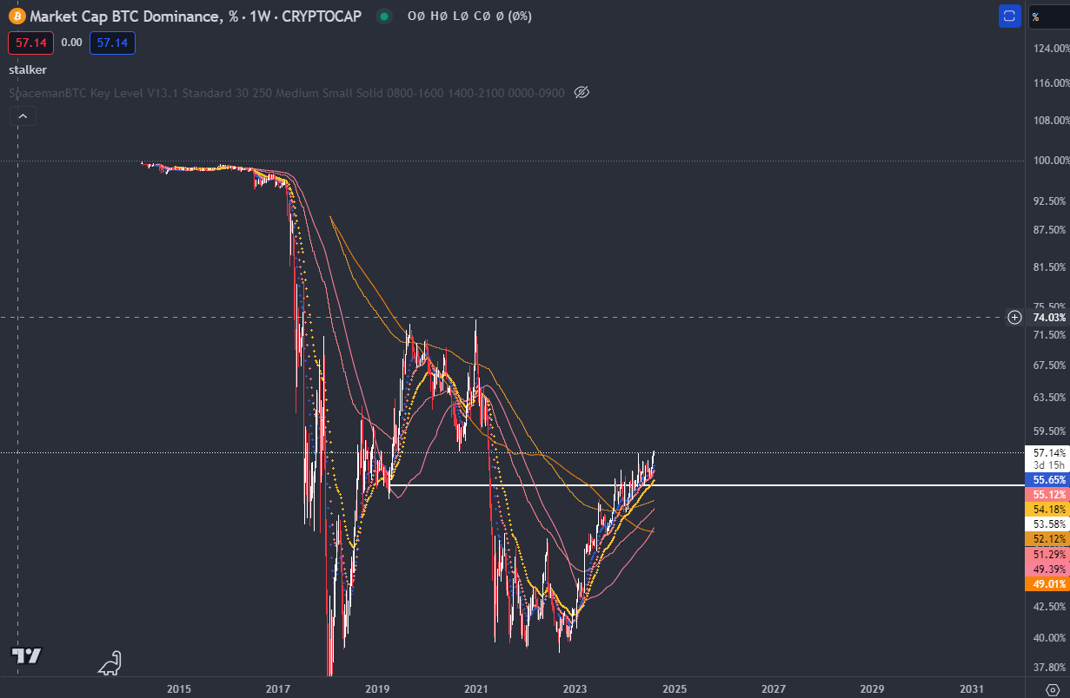Click the pink 55.12% scale label

(x=1048, y=494)
